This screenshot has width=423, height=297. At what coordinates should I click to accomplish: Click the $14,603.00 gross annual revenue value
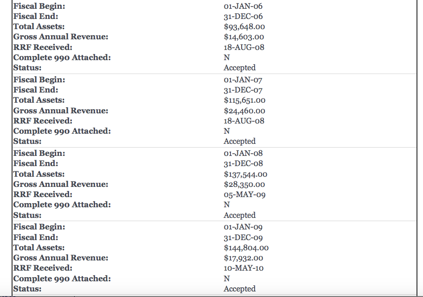click(x=244, y=37)
